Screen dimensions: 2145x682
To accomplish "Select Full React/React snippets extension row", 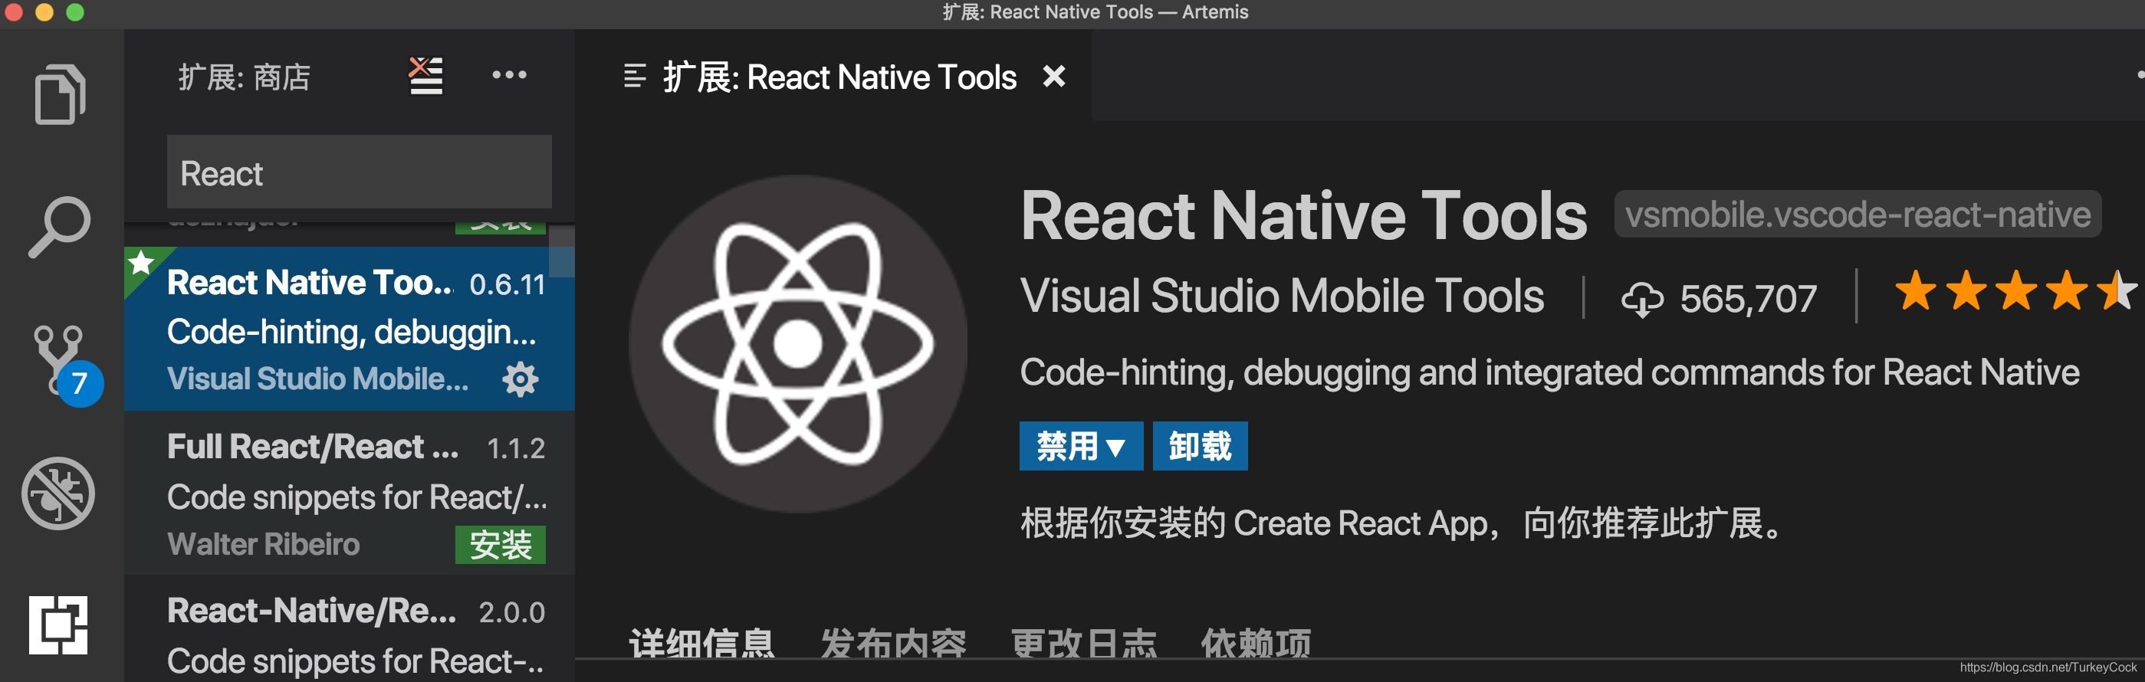I will pyautogui.click(x=349, y=493).
